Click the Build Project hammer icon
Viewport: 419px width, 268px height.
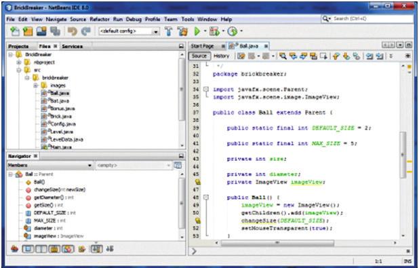point(169,31)
